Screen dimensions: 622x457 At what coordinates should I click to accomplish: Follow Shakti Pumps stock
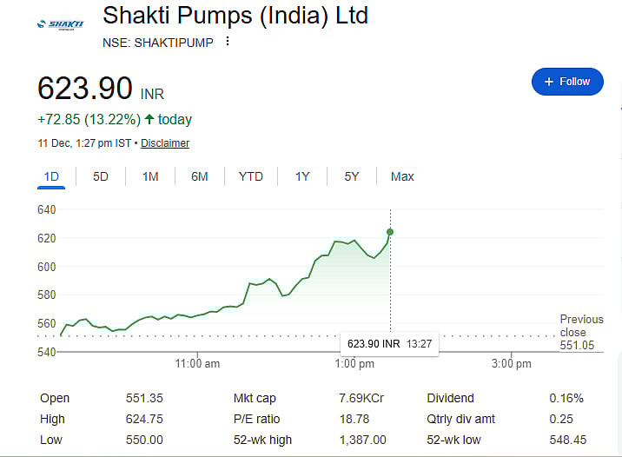click(x=567, y=82)
